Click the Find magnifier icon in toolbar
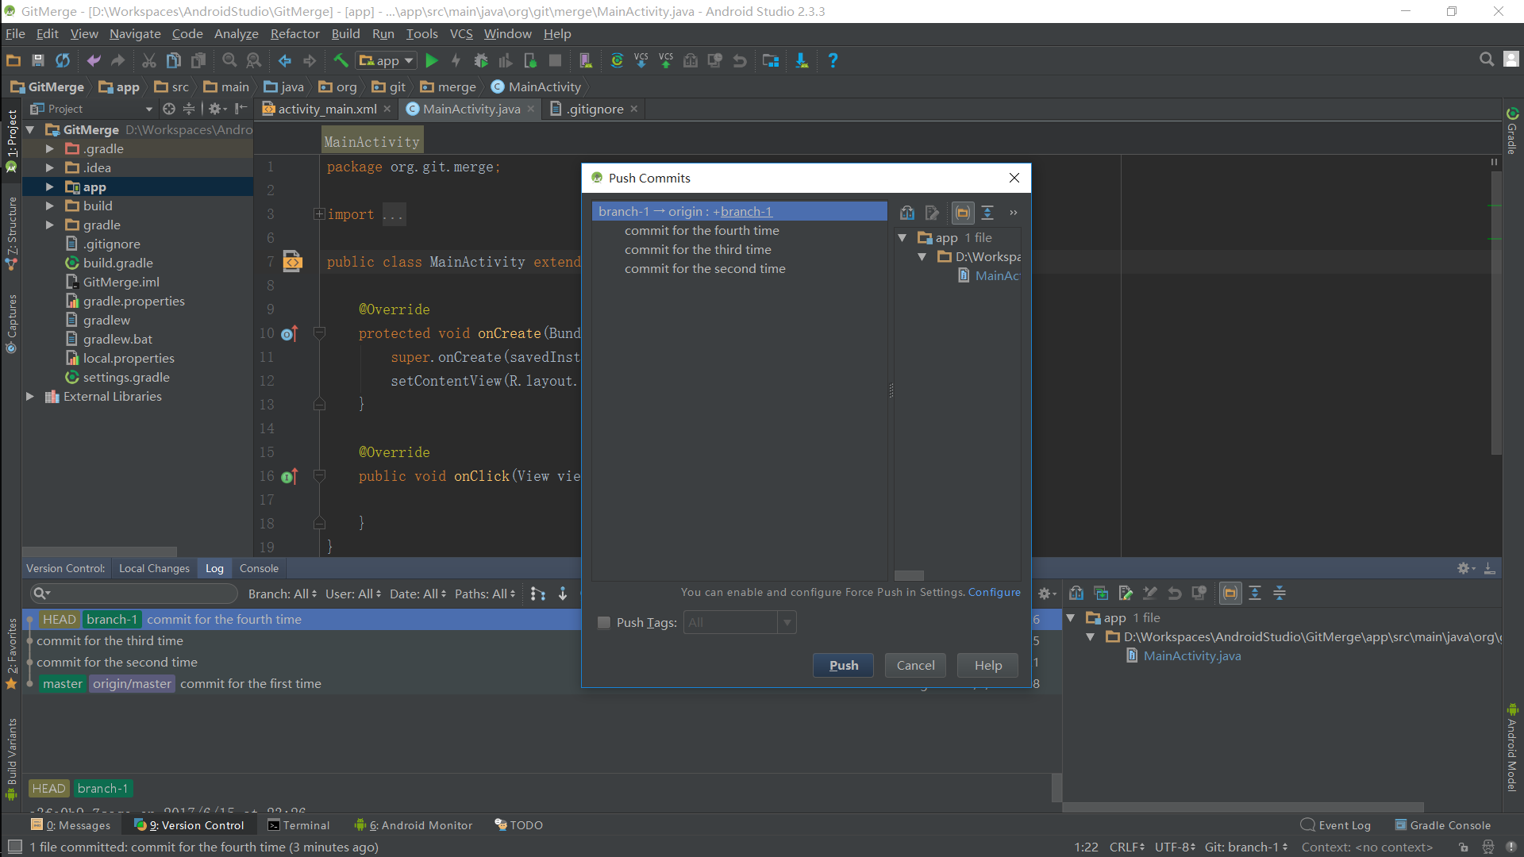Image resolution: width=1524 pixels, height=857 pixels. tap(229, 60)
